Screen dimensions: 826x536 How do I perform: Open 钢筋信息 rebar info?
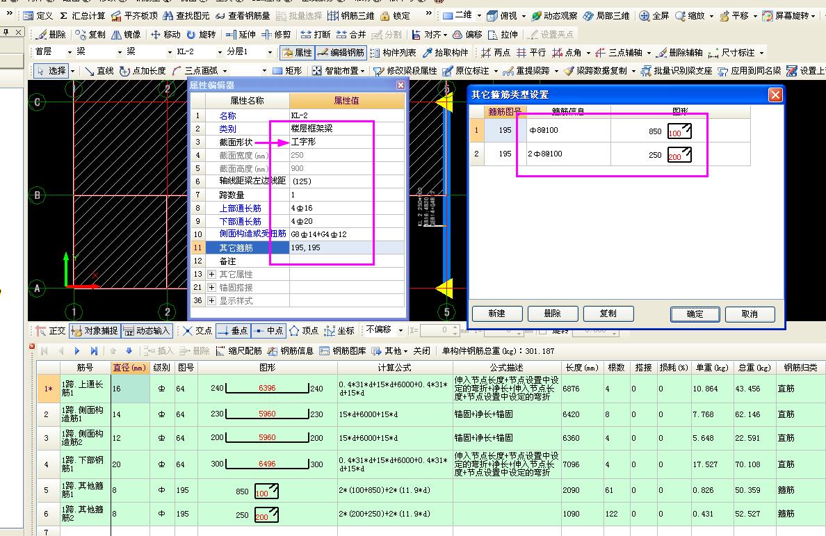290,350
